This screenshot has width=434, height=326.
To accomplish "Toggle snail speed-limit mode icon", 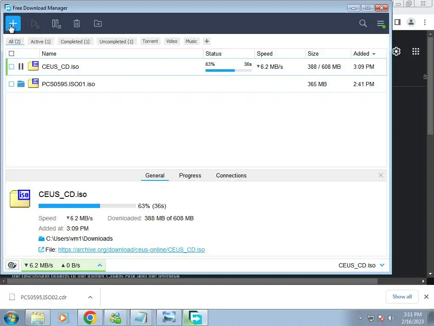I will (12, 265).
